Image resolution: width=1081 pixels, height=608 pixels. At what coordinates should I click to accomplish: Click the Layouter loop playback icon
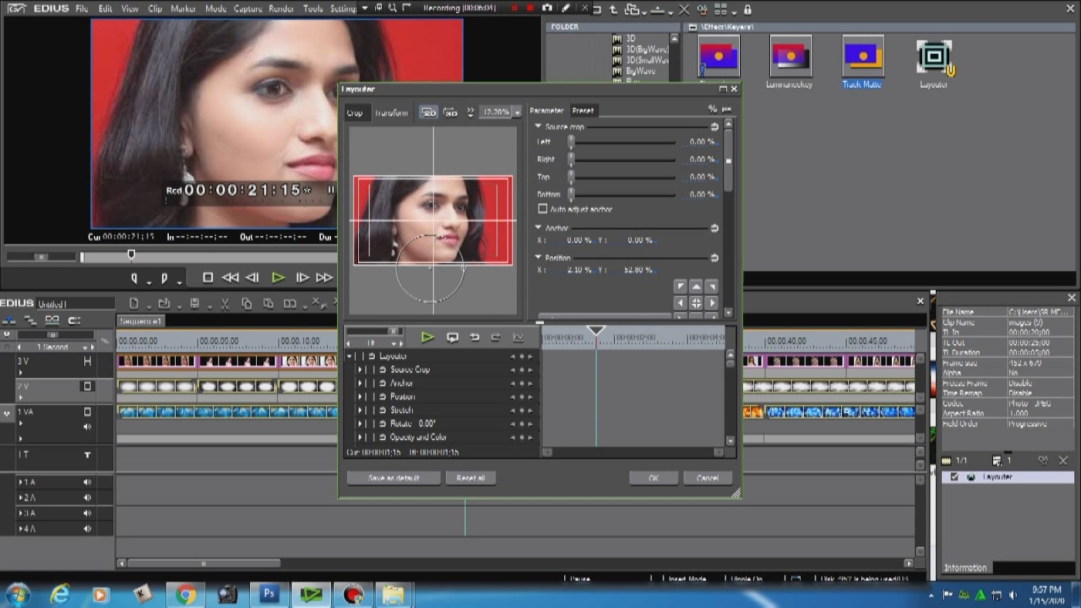452,337
